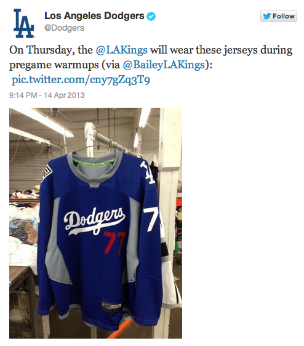This screenshot has width=304, height=346.
Task: Follow the Los Angeles Dodgers account
Action: (279, 16)
